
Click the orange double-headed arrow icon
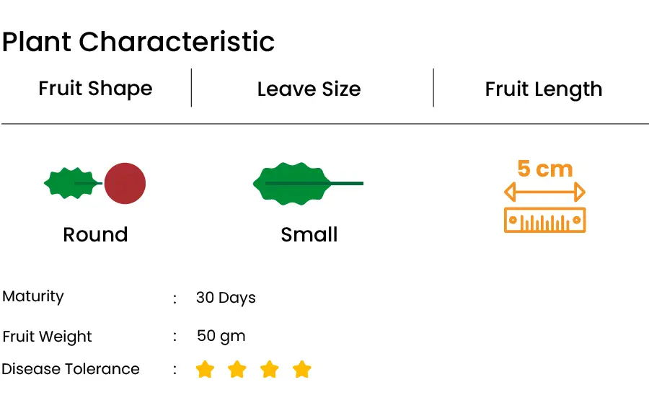pos(544,192)
